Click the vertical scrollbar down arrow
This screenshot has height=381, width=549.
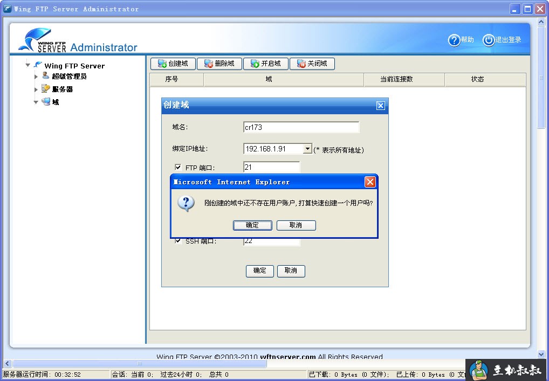(541, 355)
